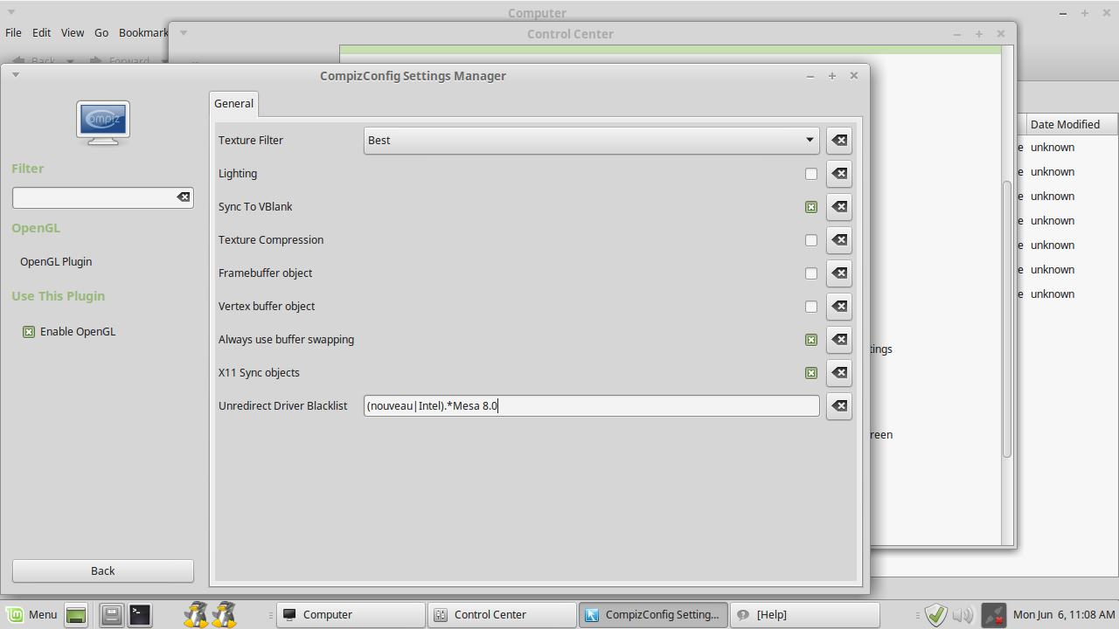The height and width of the screenshot is (629, 1119).
Task: Uncheck X11 Sync objects
Action: [811, 373]
